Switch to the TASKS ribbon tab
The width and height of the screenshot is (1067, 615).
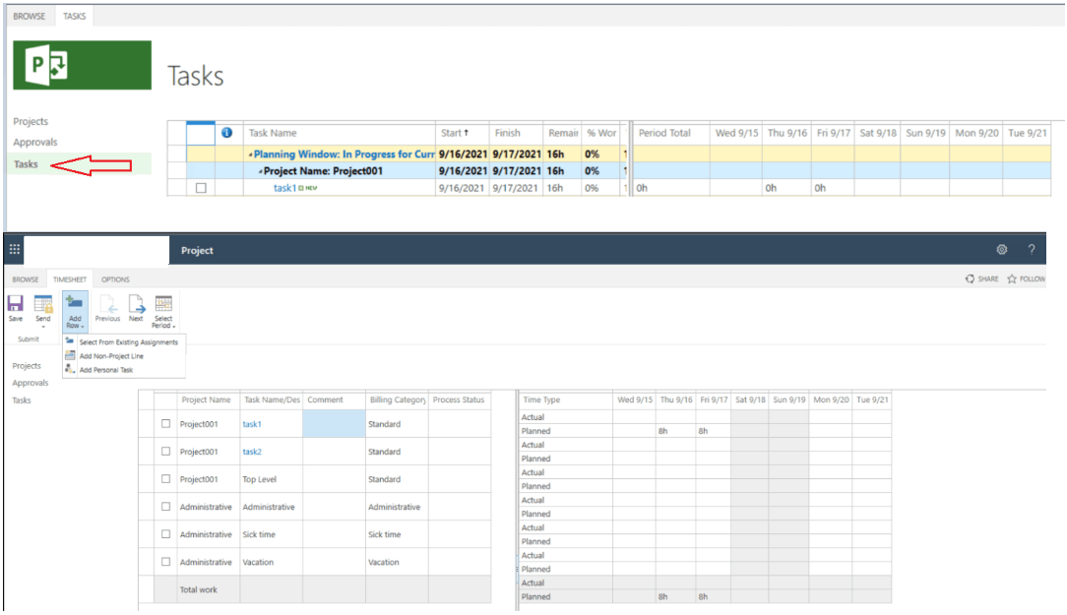(74, 16)
